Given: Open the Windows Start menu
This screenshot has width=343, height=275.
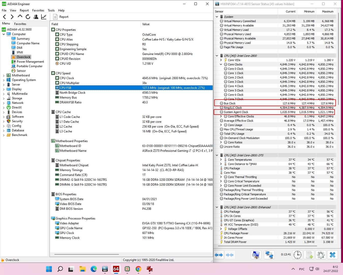Looking at the screenshot, I should click(x=49, y=269).
